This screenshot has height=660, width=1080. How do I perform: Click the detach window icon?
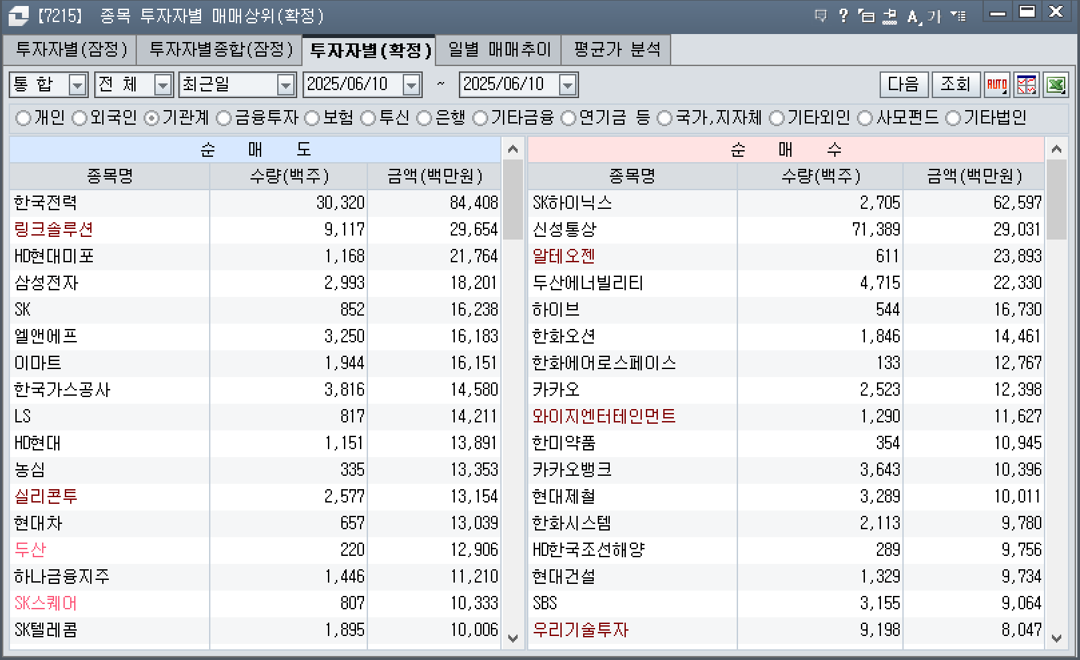point(866,15)
